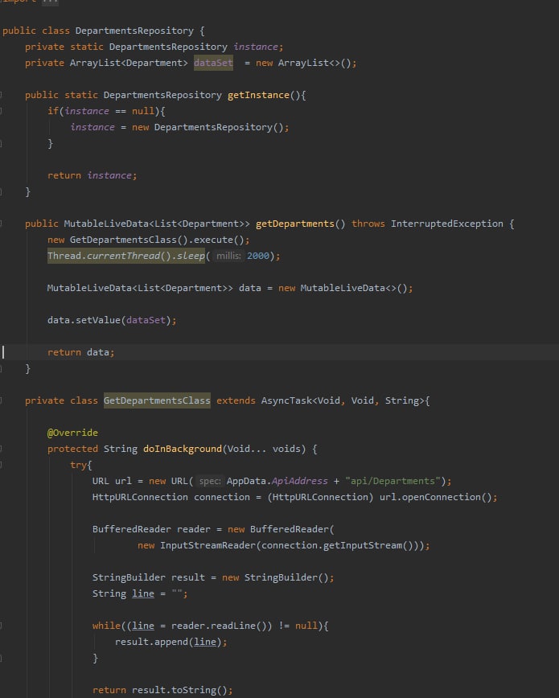Viewport: 559px width, 698px height.
Task: Click the getInputStream method call
Action: 363,545
